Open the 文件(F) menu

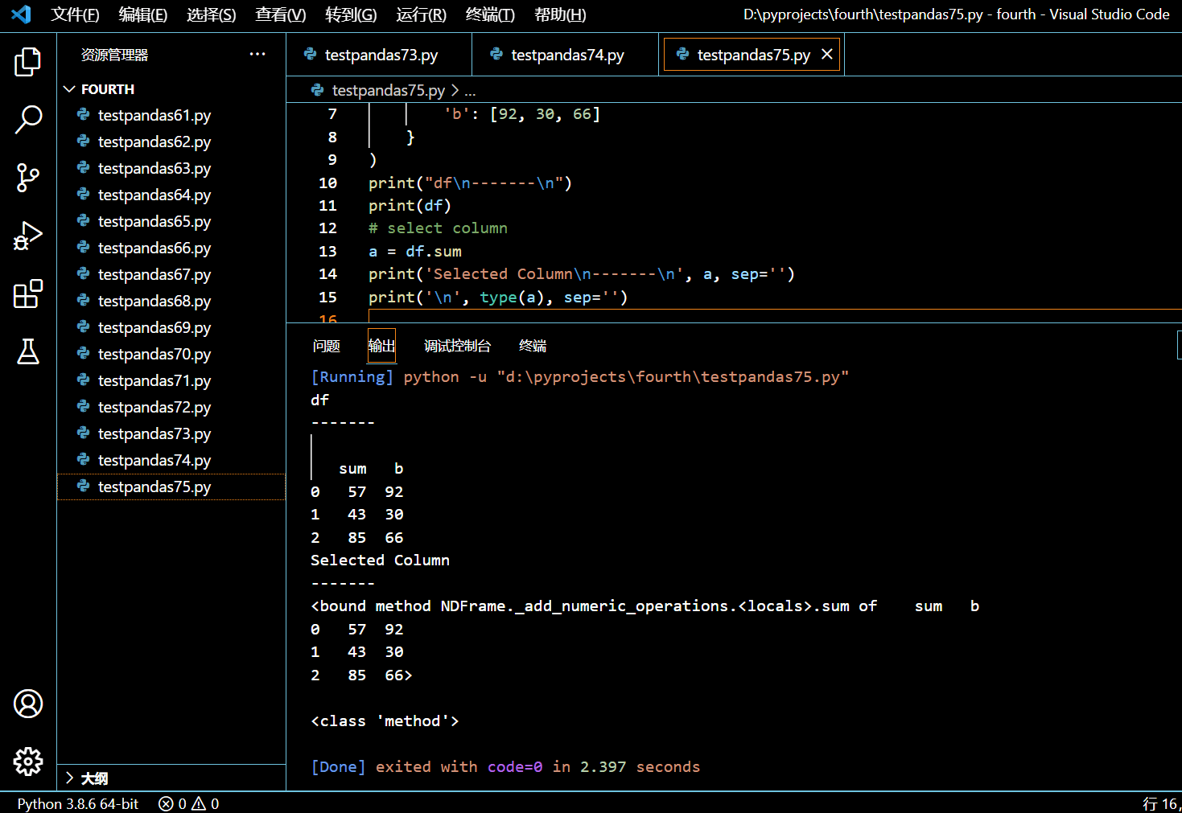click(75, 14)
